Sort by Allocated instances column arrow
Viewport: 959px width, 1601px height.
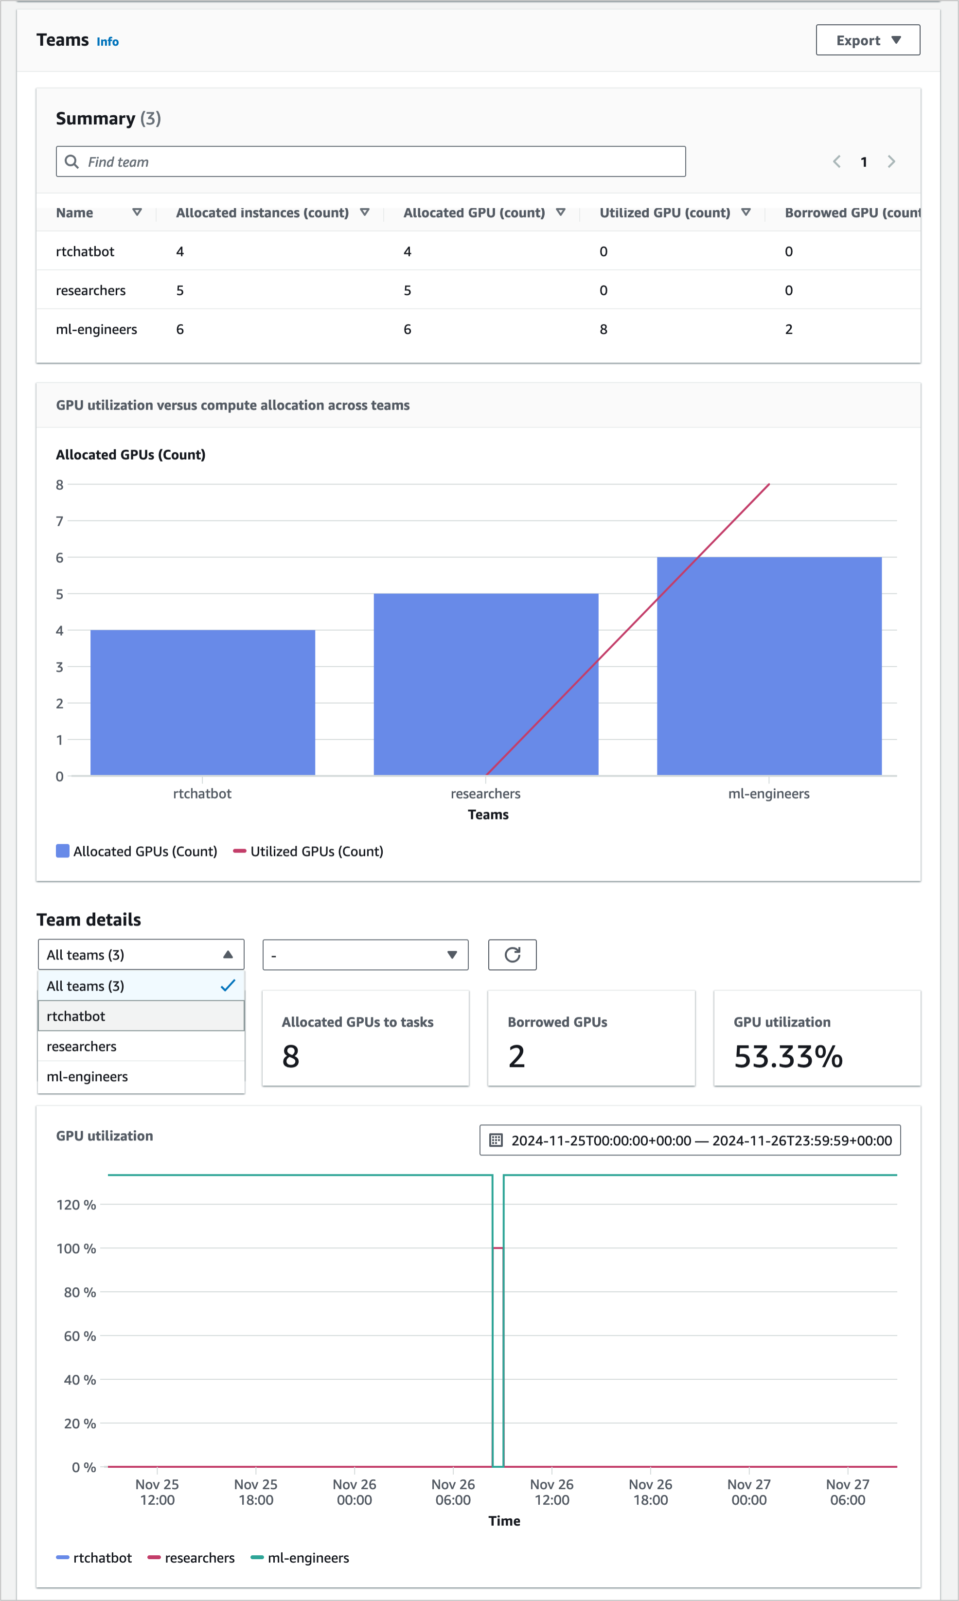[364, 212]
